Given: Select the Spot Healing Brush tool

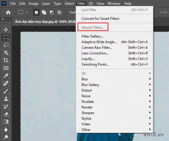Looking at the screenshot, I should (x=6, y=84).
